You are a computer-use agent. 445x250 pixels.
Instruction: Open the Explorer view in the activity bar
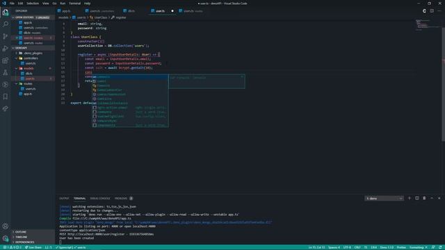[x=6, y=12]
